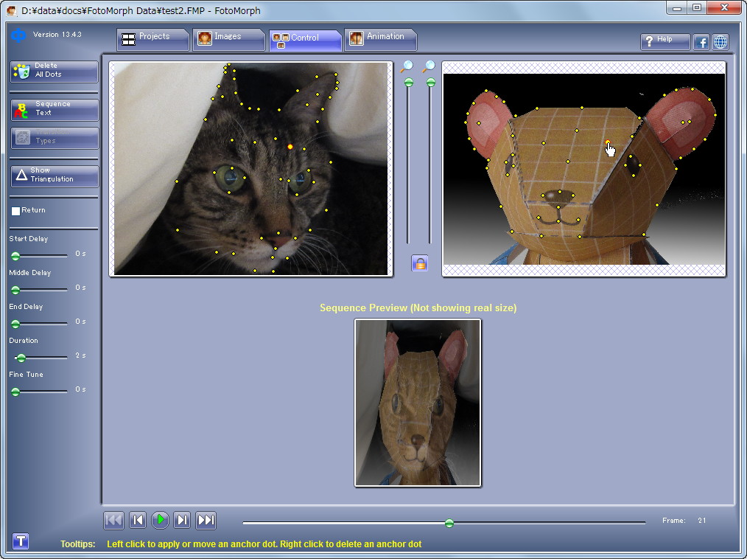This screenshot has width=747, height=559.
Task: Click left magnifier zoom icon
Action: (x=407, y=67)
